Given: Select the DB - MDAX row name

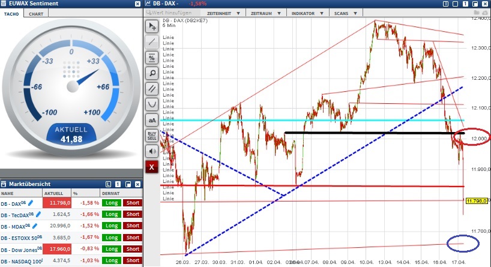Looking at the screenshot, I should tap(16, 226).
